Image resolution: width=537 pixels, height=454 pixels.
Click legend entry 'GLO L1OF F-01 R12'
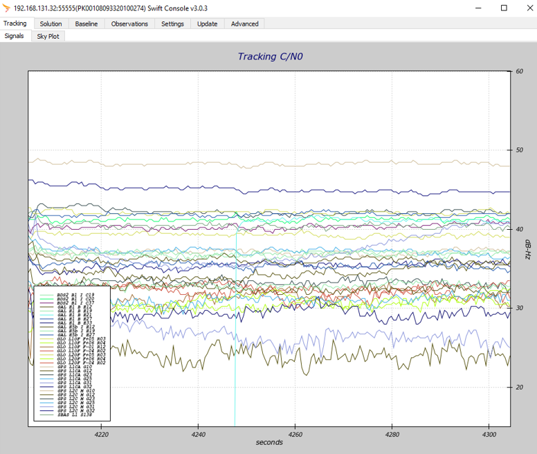point(73,347)
